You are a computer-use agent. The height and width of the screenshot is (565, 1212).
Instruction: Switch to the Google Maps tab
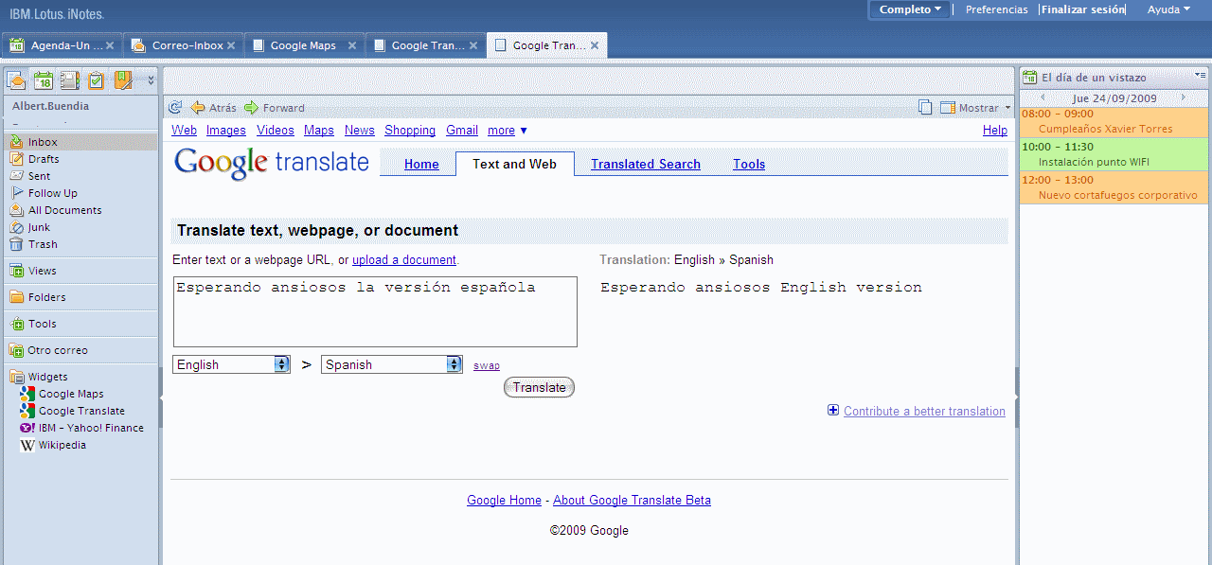pos(303,45)
